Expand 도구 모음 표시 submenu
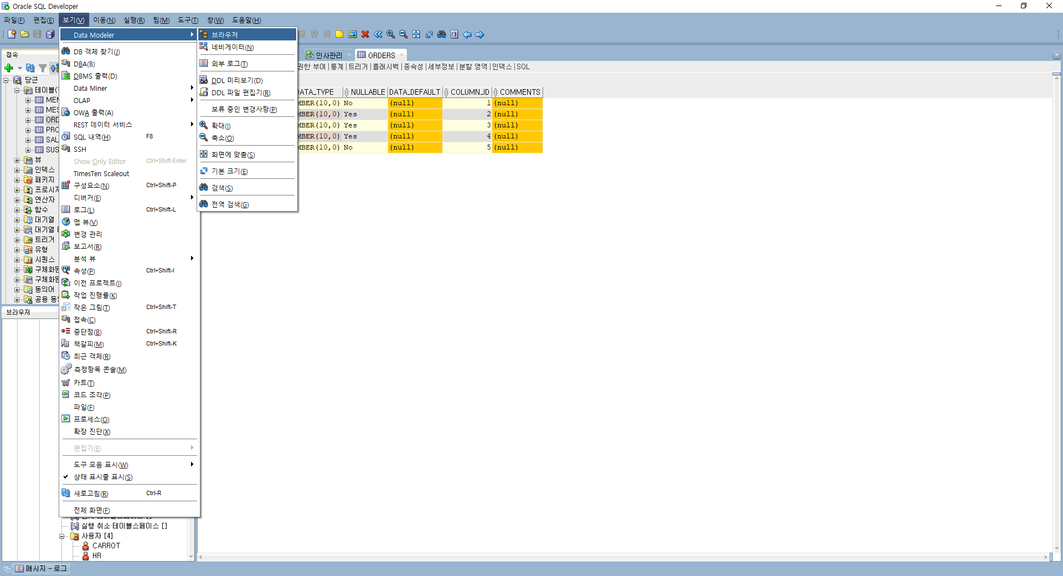Viewport: 1063px width, 576px height. (x=128, y=465)
